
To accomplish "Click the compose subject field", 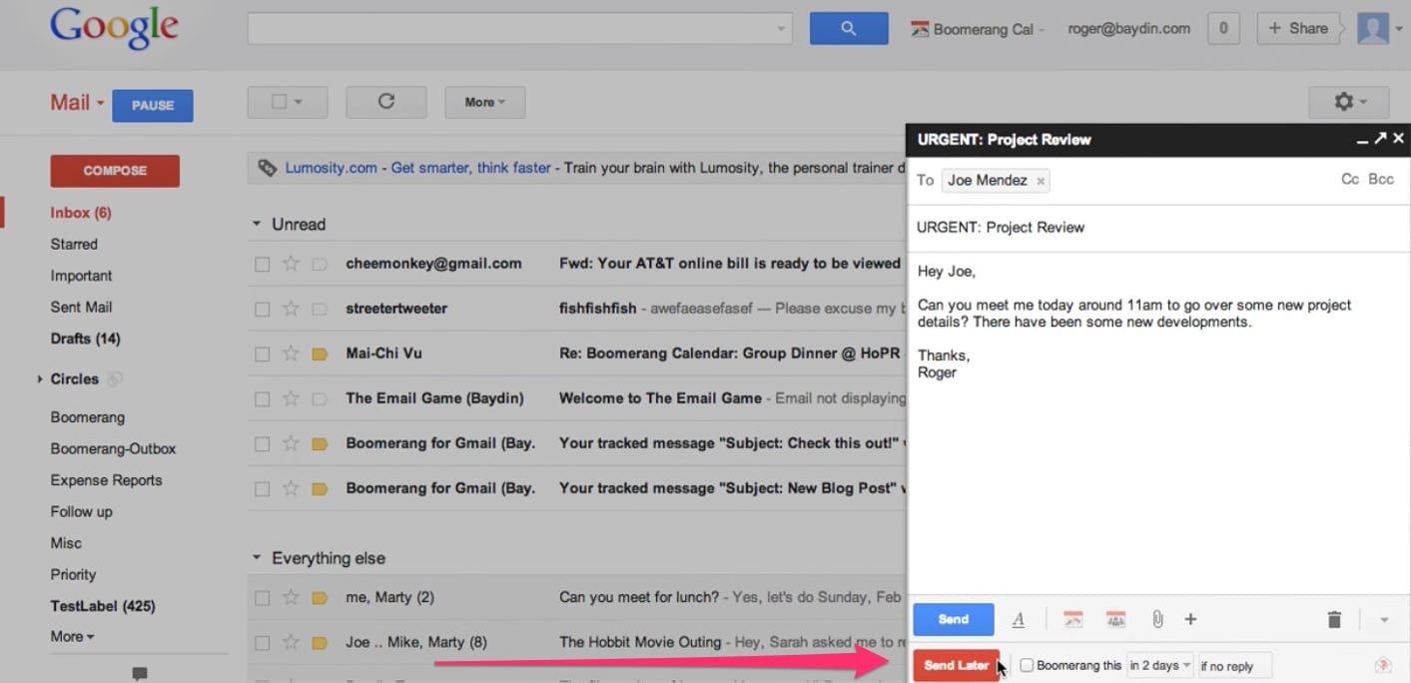I will tap(1158, 228).
